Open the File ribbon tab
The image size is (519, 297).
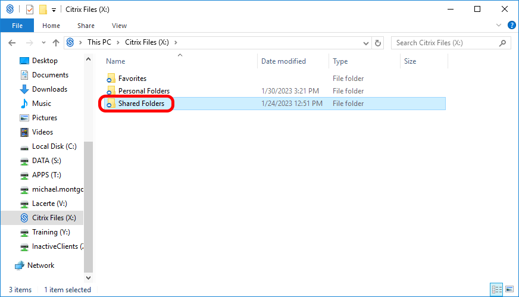pyautogui.click(x=17, y=26)
